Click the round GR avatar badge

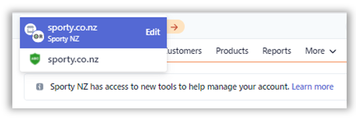pos(38,37)
